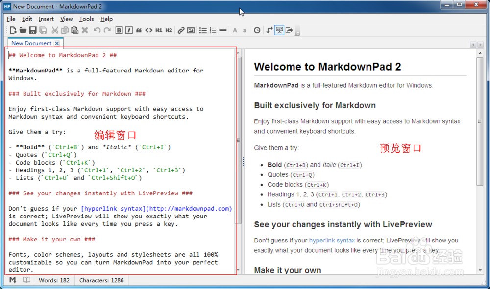Open the Tools menu
The width and height of the screenshot is (490, 289).
pyautogui.click(x=86, y=19)
